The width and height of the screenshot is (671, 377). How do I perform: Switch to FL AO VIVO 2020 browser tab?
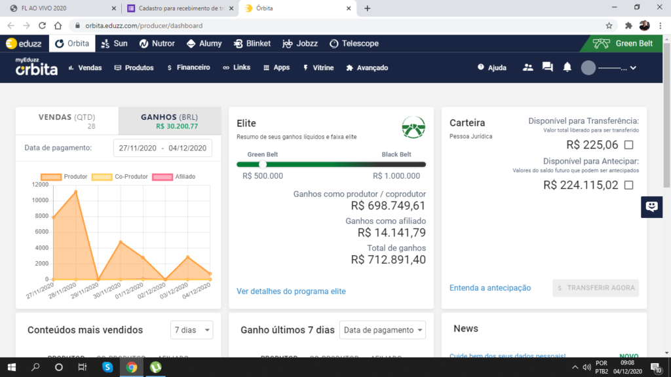[x=63, y=8]
